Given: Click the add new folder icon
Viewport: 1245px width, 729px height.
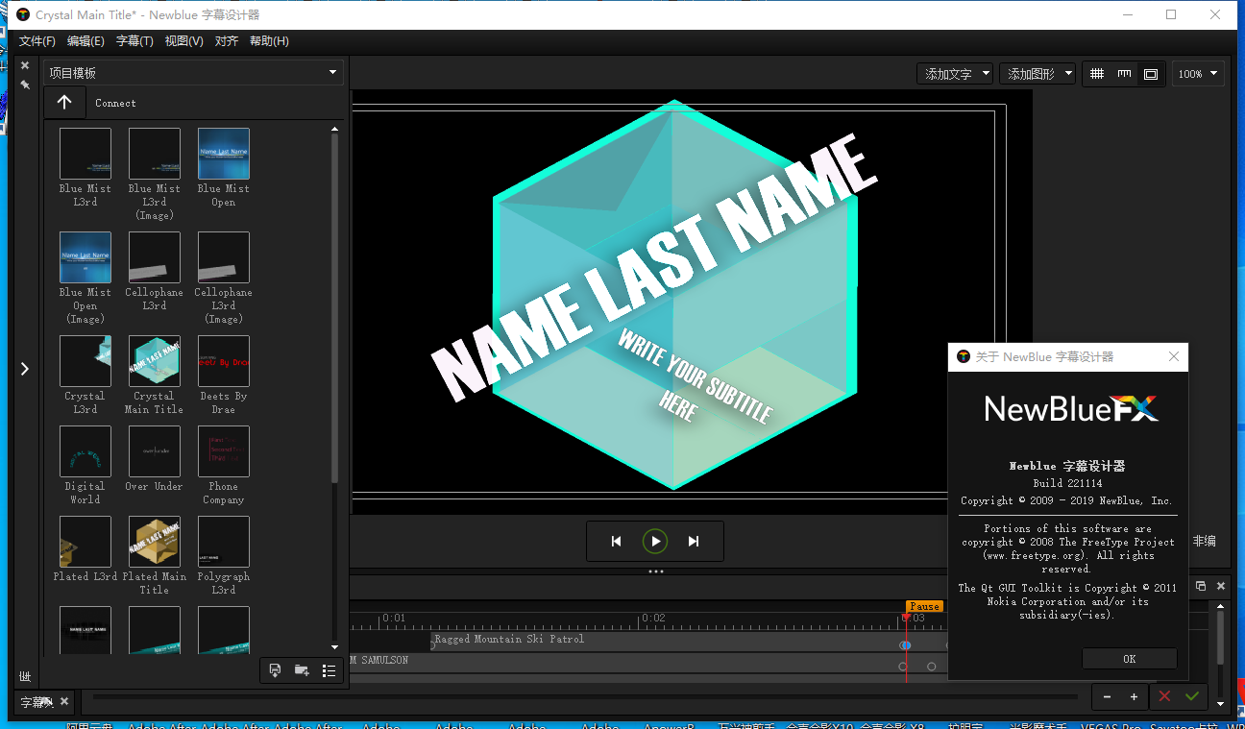Looking at the screenshot, I should pos(302,670).
